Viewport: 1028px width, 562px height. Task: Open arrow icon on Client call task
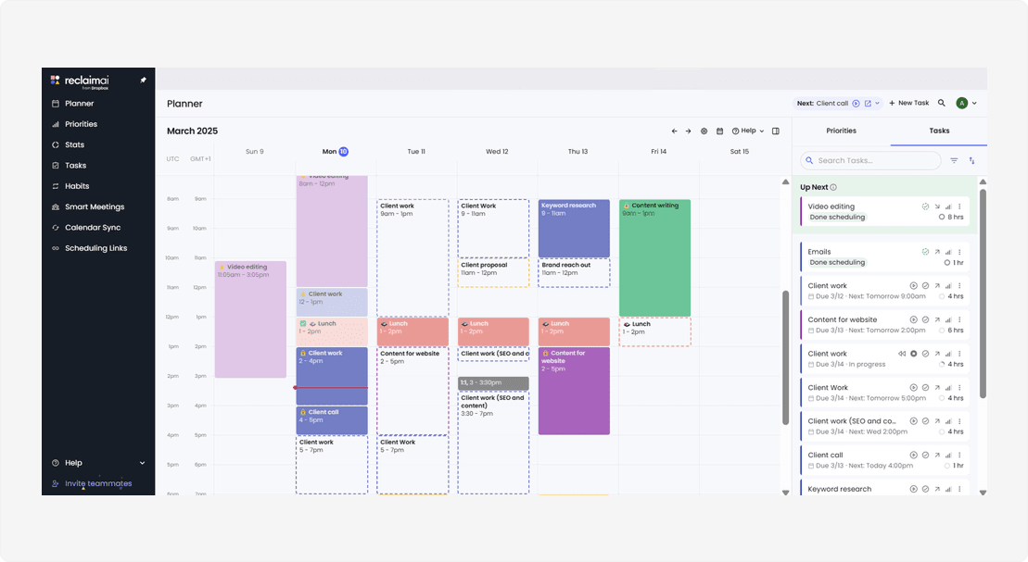(x=937, y=455)
